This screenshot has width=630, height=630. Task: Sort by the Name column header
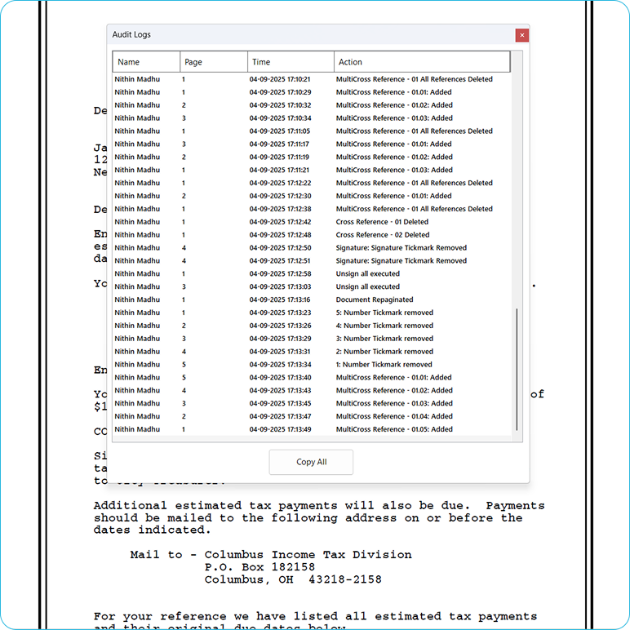pos(146,62)
